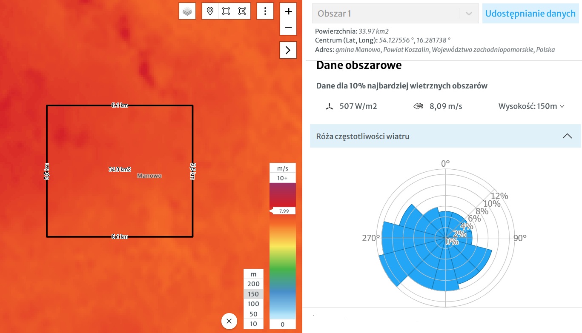
Task: Select 200 m height in legend
Action: click(253, 284)
